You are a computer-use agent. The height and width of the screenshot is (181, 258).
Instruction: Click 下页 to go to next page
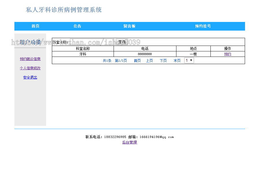click(163, 61)
